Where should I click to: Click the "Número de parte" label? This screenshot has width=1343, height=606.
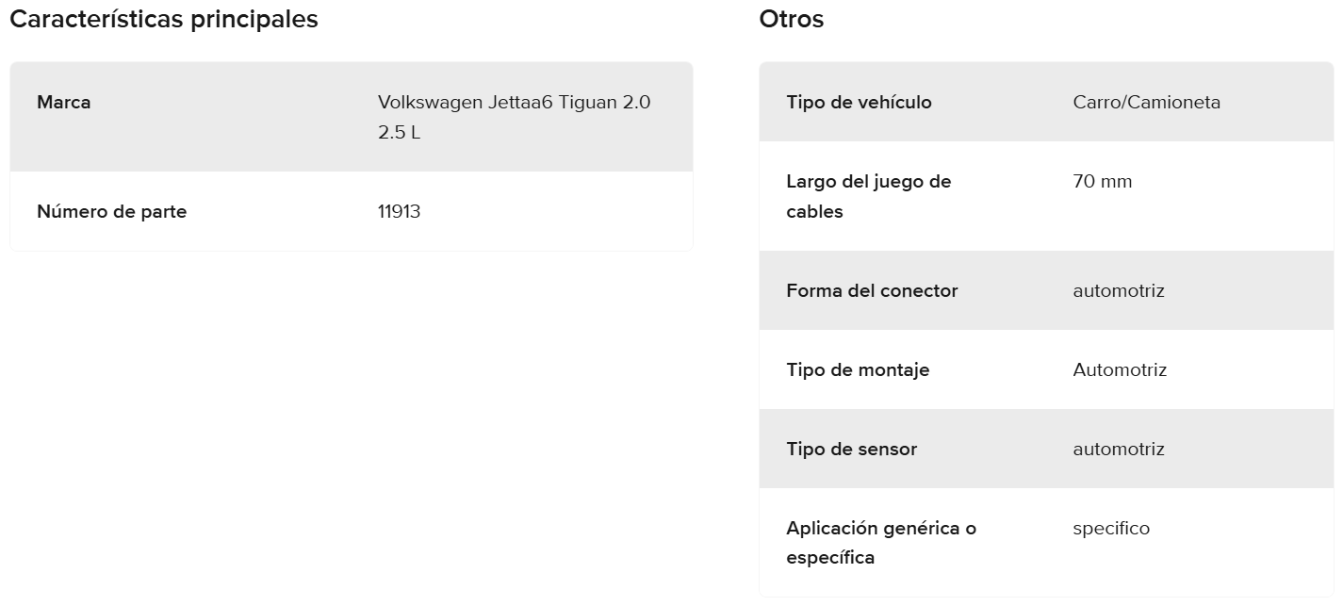(x=111, y=211)
